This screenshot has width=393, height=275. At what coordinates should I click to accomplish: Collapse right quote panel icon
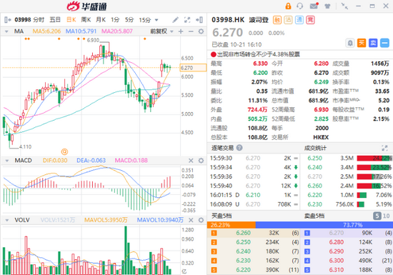[x=199, y=20]
